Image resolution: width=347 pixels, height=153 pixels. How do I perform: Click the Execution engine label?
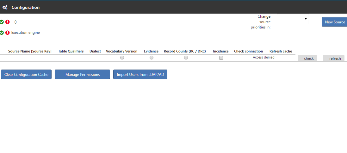(25, 33)
